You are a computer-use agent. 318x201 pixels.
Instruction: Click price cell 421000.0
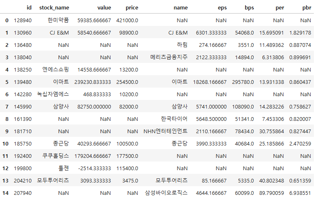[127, 21]
